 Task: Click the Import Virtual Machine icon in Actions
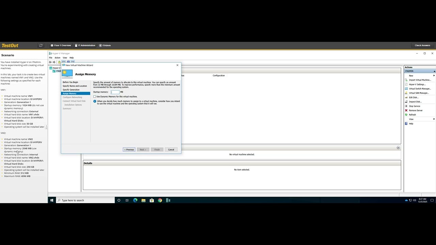click(406, 80)
